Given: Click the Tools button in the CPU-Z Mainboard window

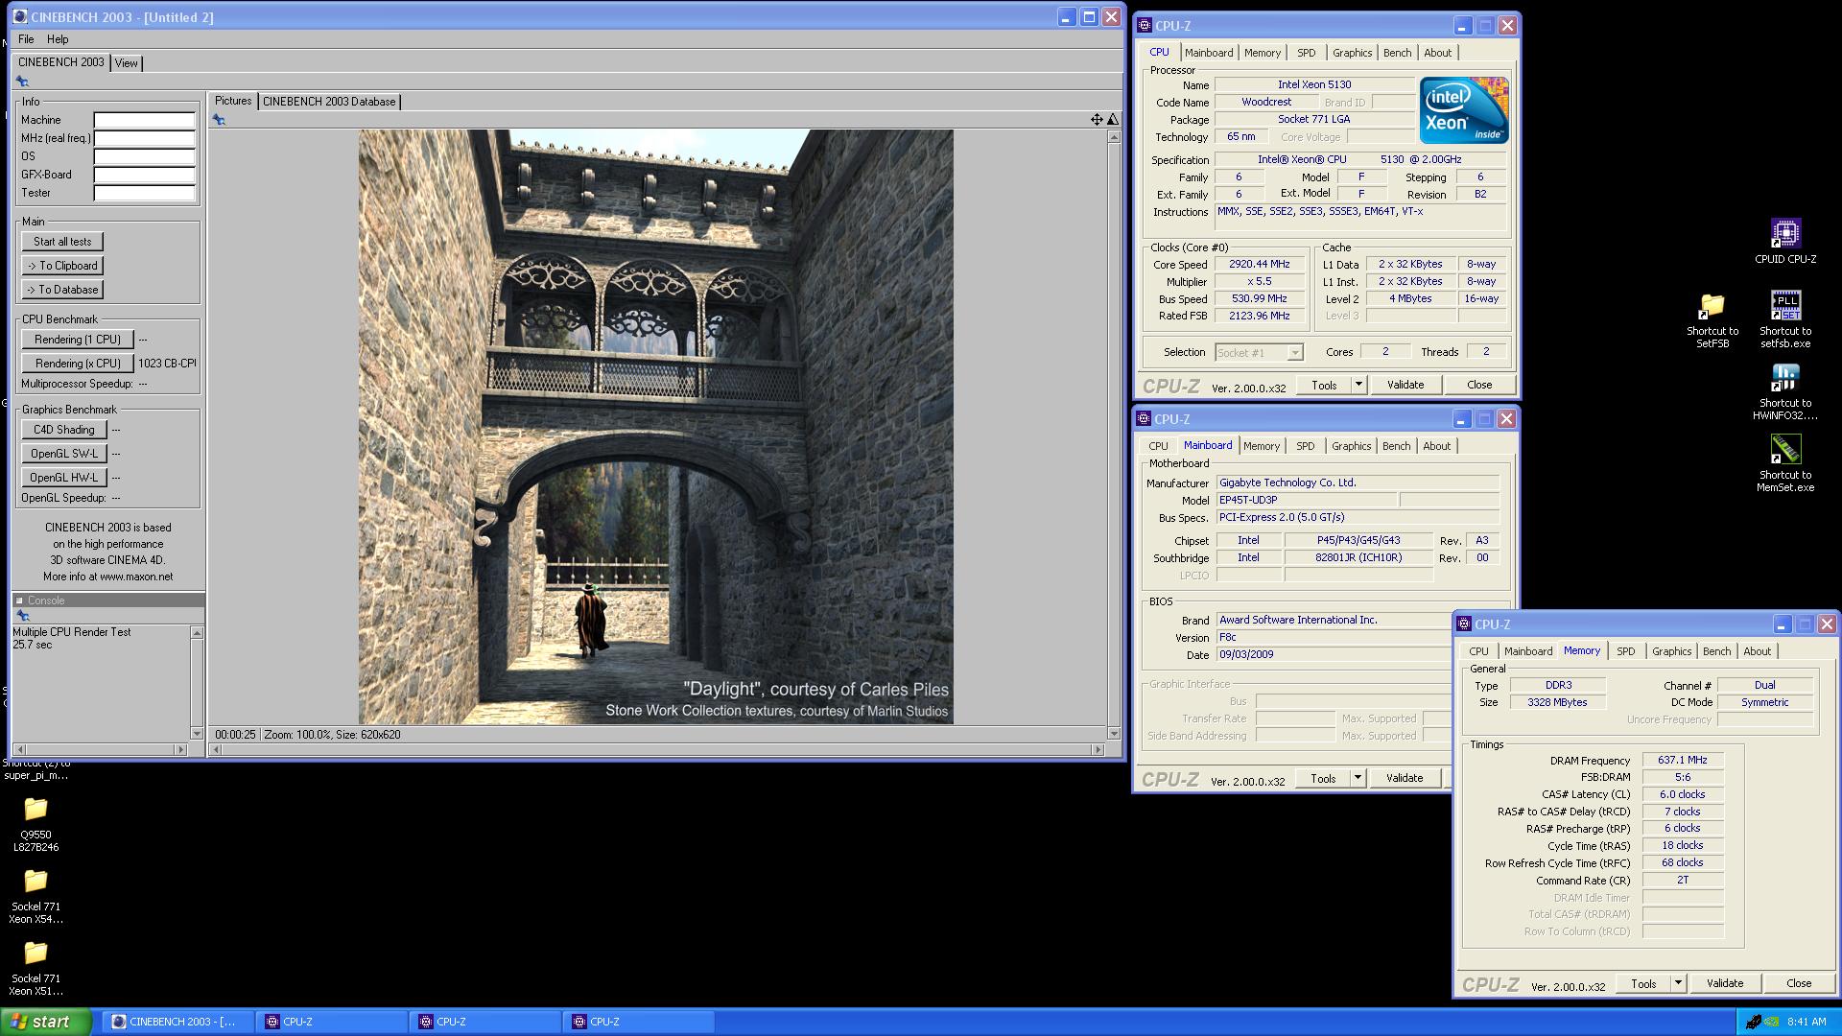Looking at the screenshot, I should coord(1323,778).
